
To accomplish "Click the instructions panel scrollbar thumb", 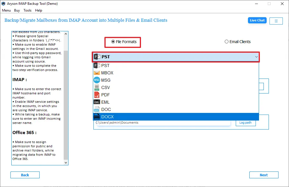I will (66, 105).
